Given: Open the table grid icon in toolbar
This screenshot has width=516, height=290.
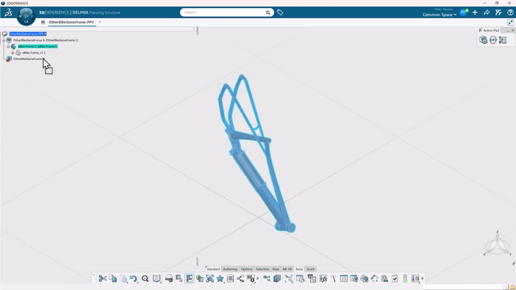Looking at the screenshot, I should tap(343, 279).
